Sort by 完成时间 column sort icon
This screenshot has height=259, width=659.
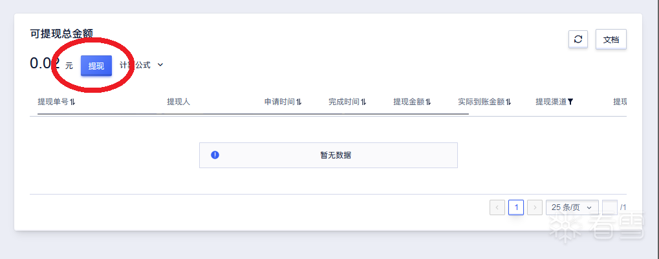click(363, 102)
